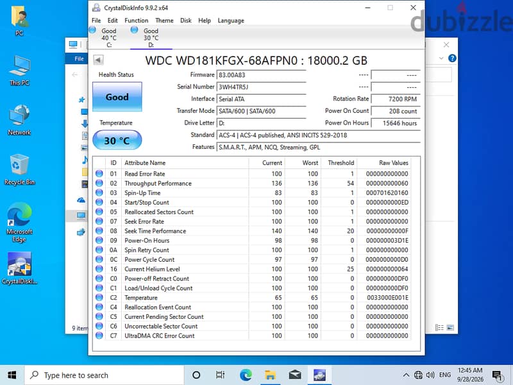The height and width of the screenshot is (385, 513).
Task: Click the Raw Values column header
Action: coord(383,163)
